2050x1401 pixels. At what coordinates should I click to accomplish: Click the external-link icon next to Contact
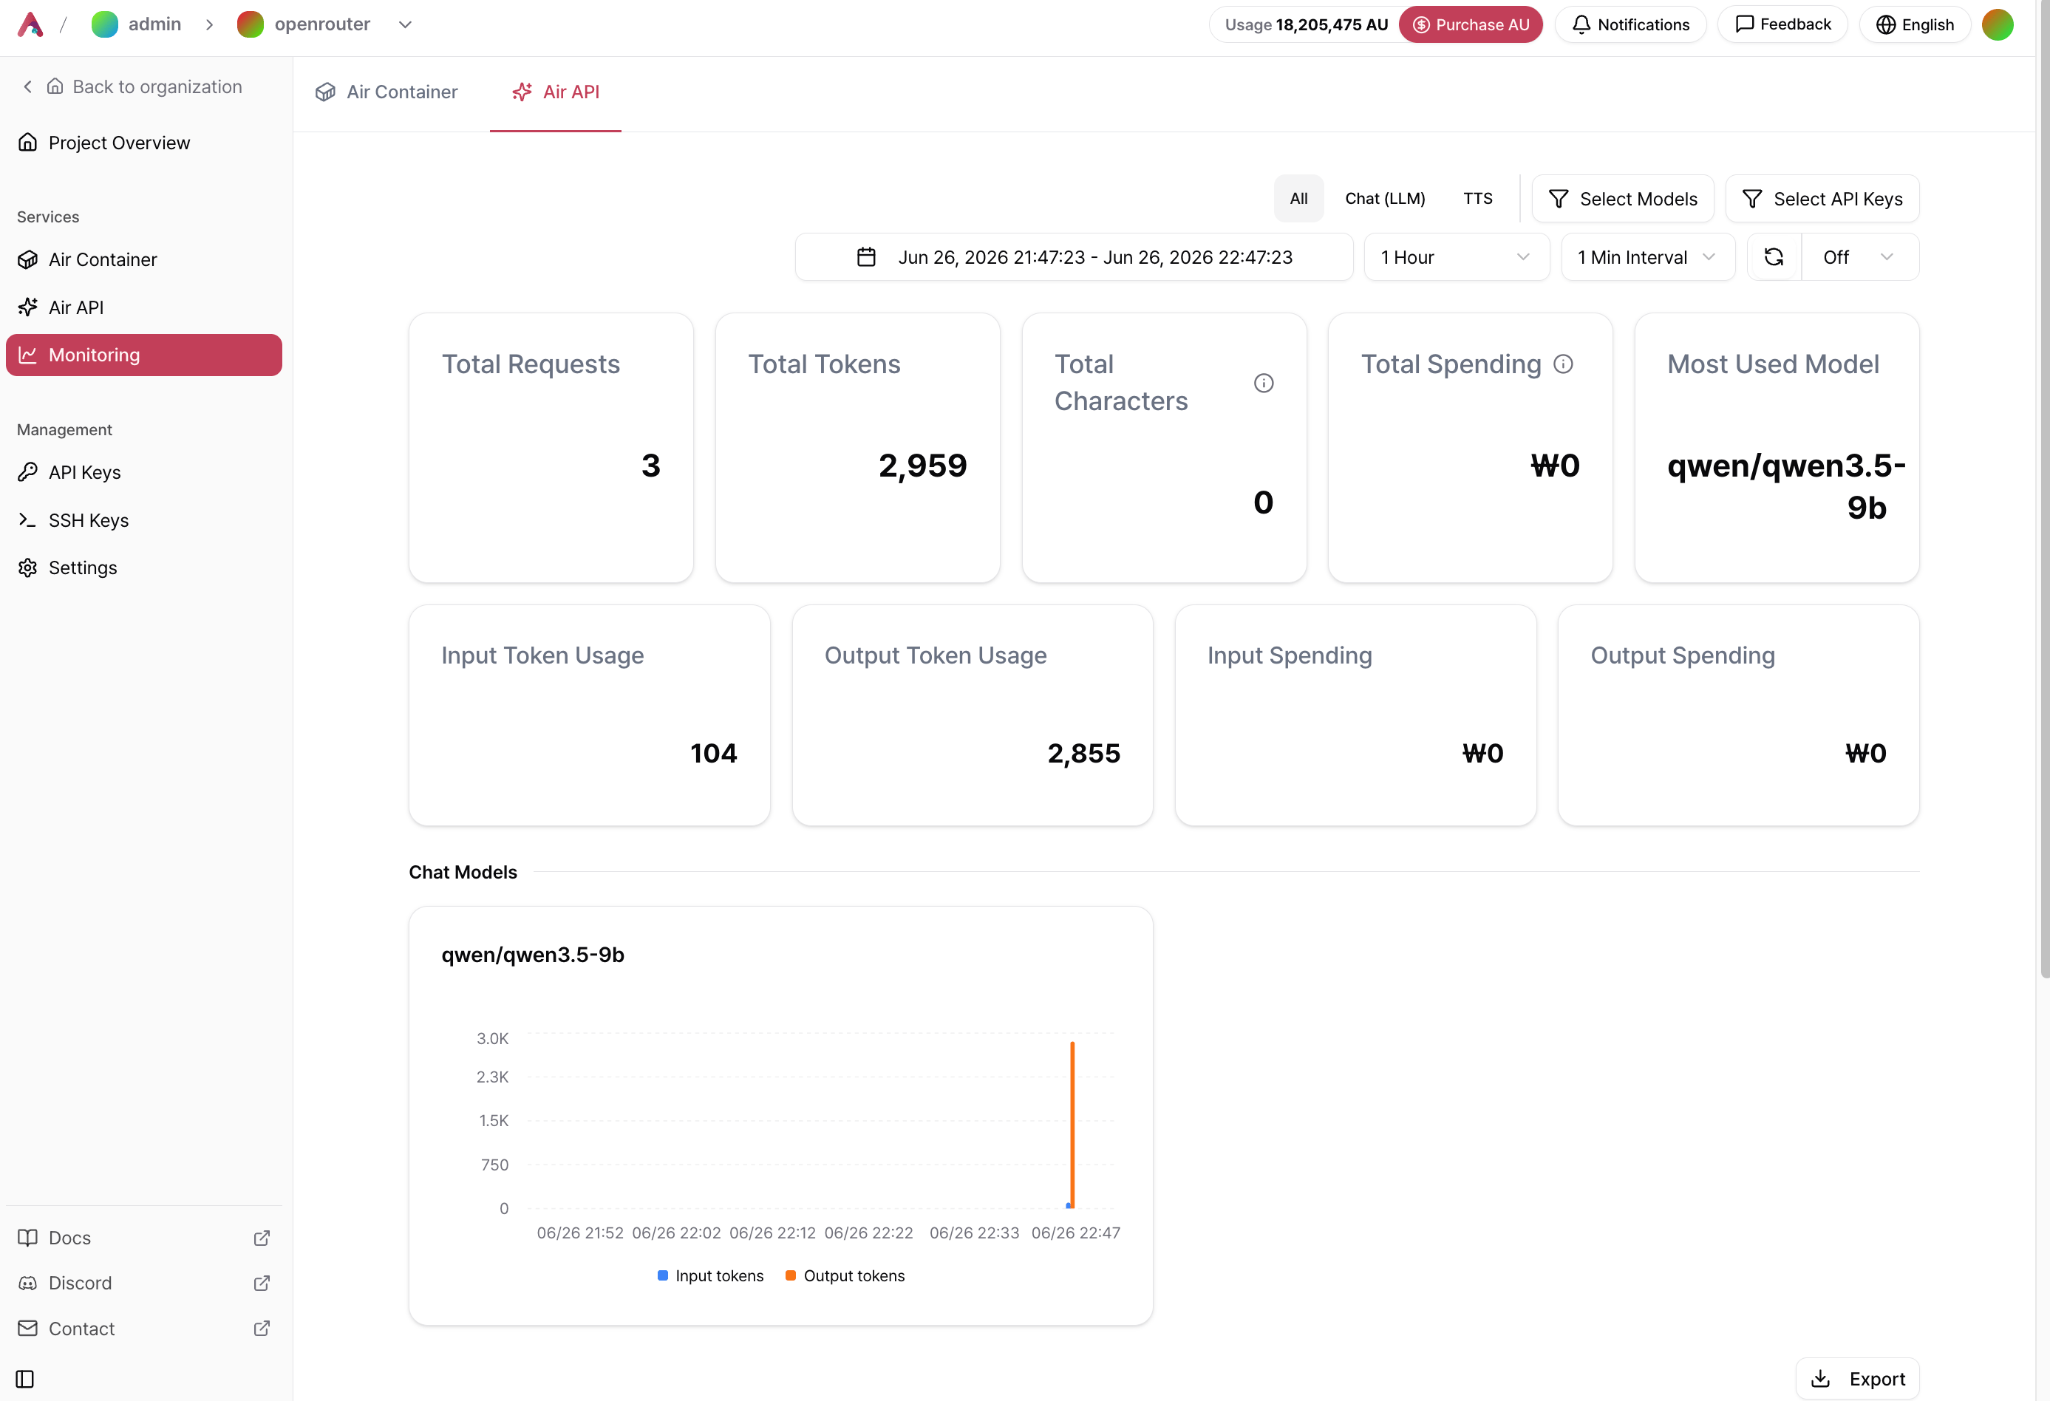[x=262, y=1328]
